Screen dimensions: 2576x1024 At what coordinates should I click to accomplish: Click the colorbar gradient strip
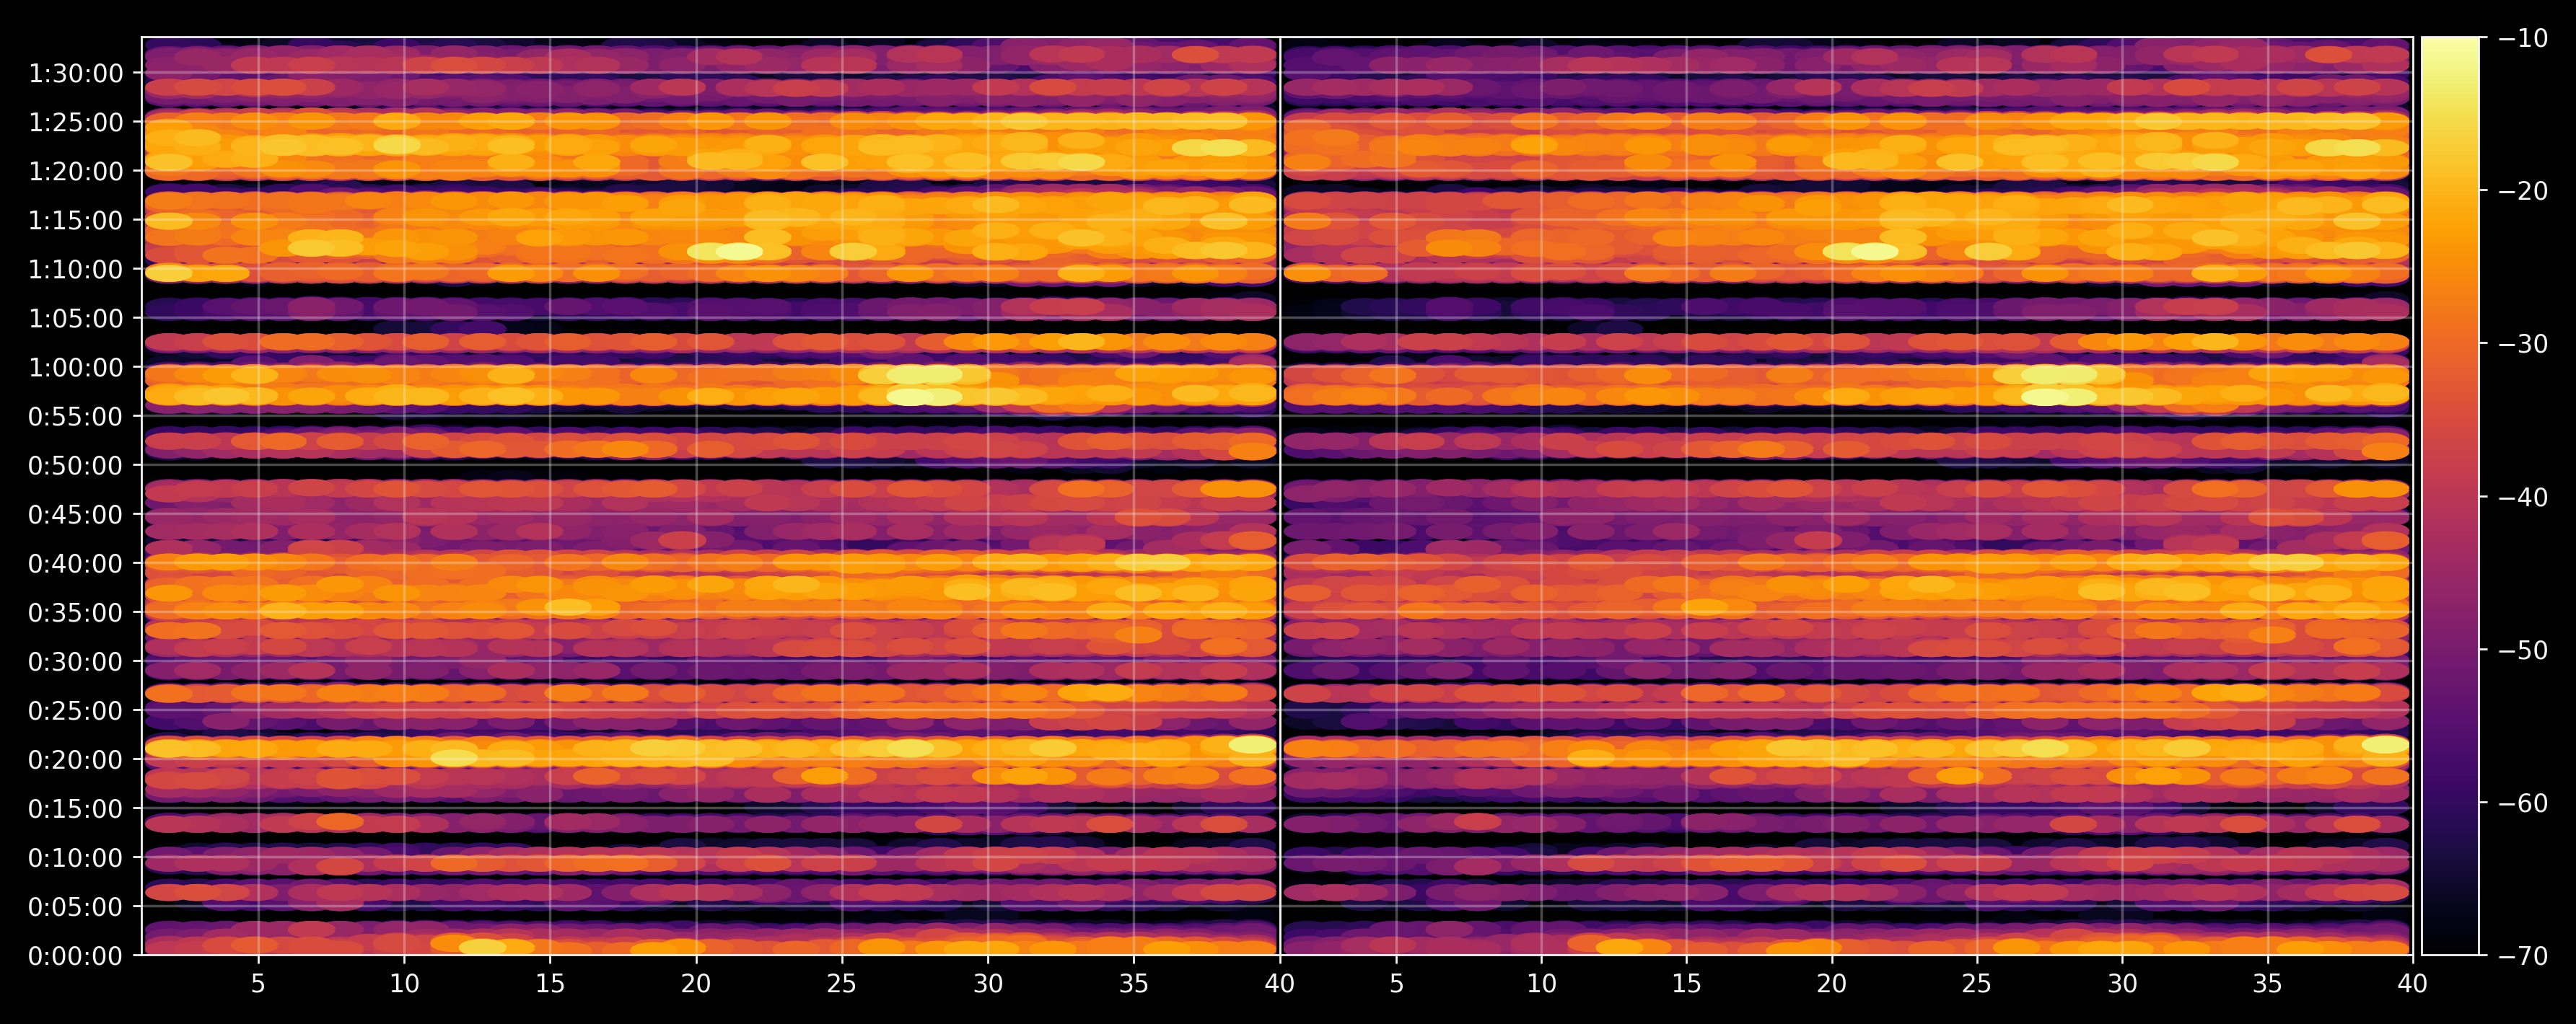(2450, 497)
